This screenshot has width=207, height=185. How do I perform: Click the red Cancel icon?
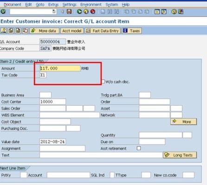click(93, 12)
